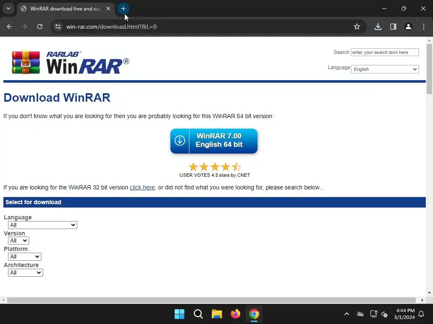433x324 pixels.
Task: Open the notification bell
Action: pos(422,314)
